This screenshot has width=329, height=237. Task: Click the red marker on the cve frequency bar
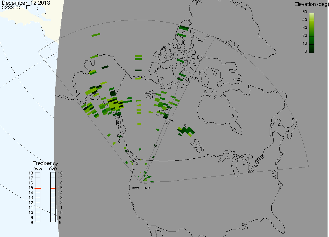point(53,188)
